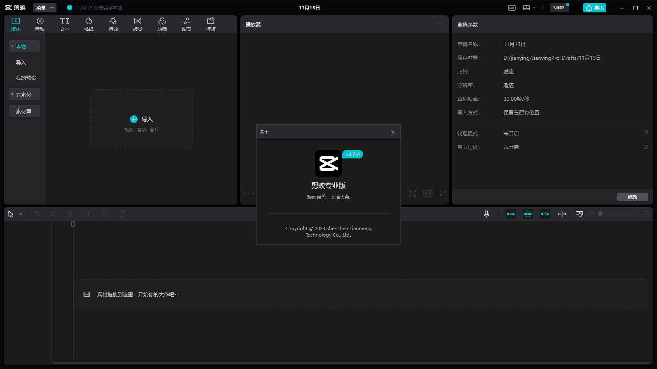The height and width of the screenshot is (369, 657).
Task: Click the fit timeline ruler icon
Action: [579, 214]
